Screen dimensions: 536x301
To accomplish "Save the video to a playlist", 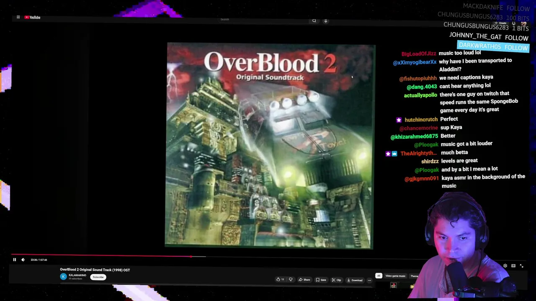I will 321,280.
